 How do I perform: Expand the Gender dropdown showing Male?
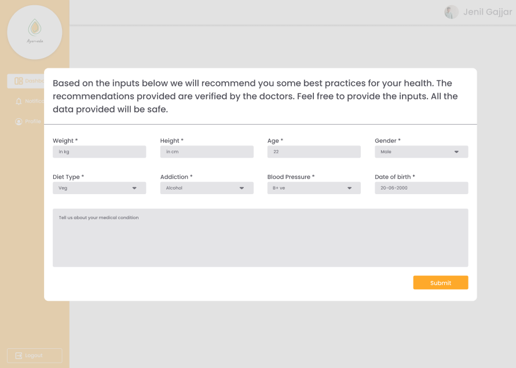421,152
